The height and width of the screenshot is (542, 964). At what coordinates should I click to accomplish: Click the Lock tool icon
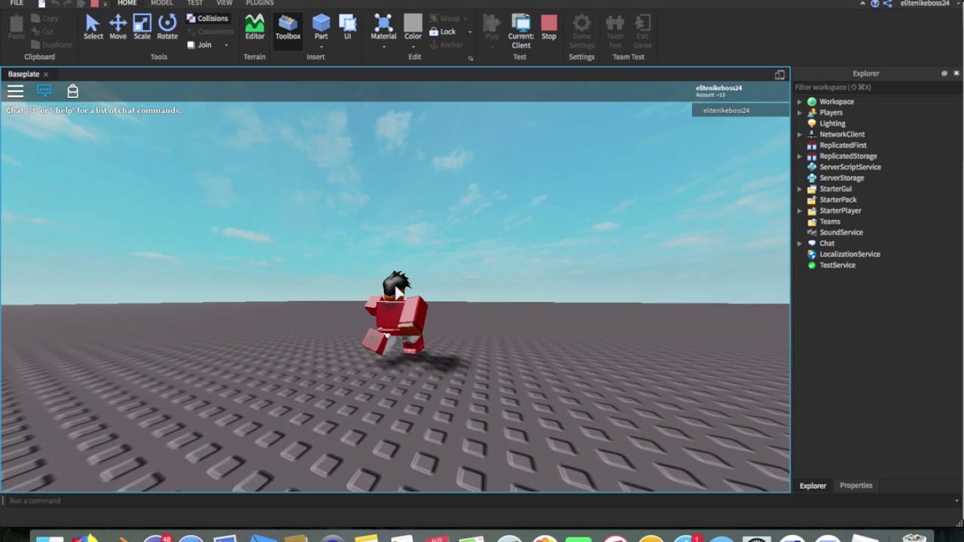click(x=435, y=32)
